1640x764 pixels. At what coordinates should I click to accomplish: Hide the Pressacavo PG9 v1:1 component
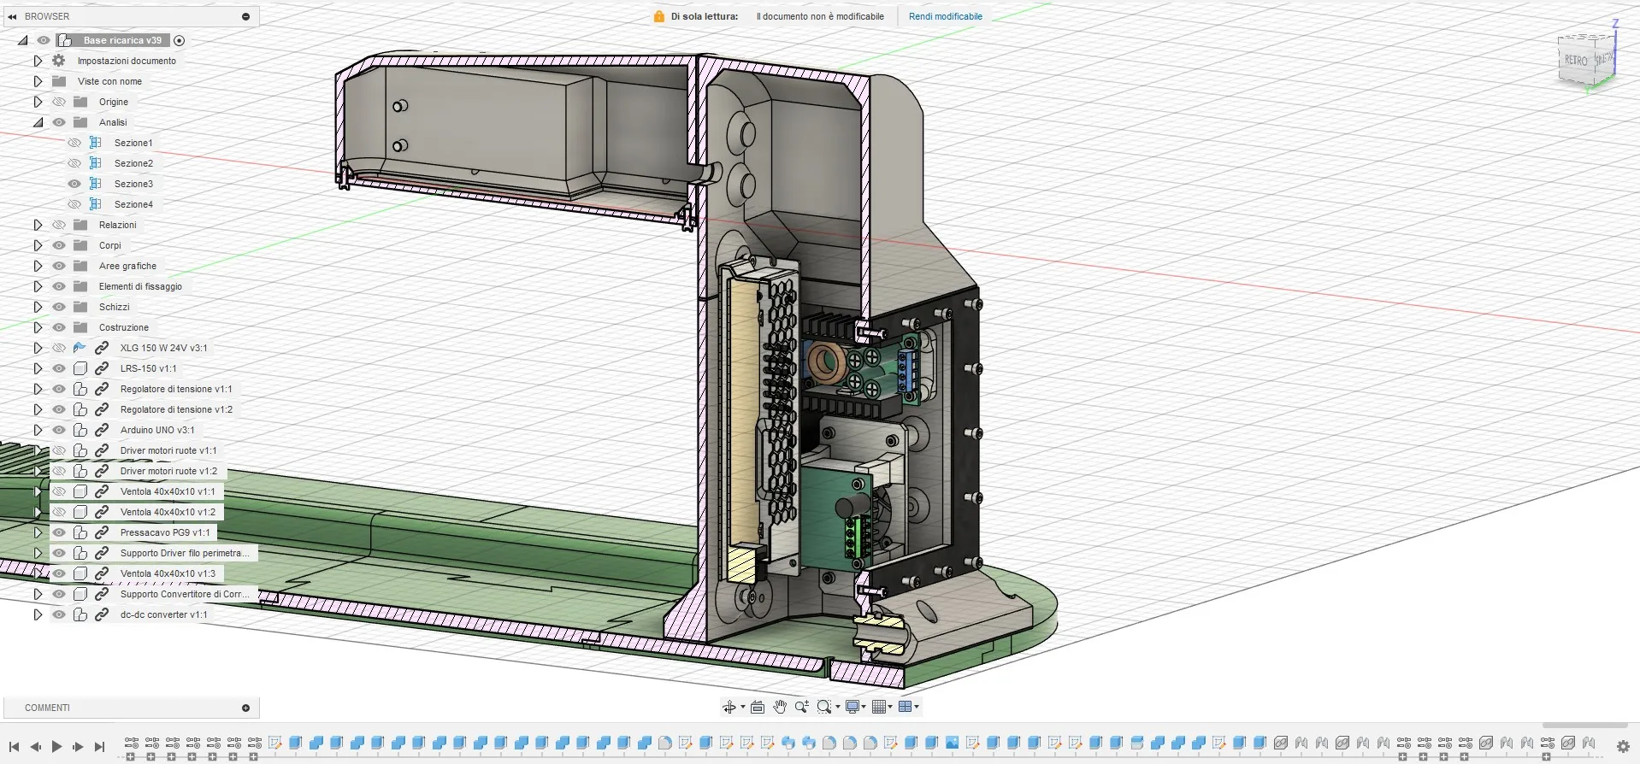(x=59, y=532)
